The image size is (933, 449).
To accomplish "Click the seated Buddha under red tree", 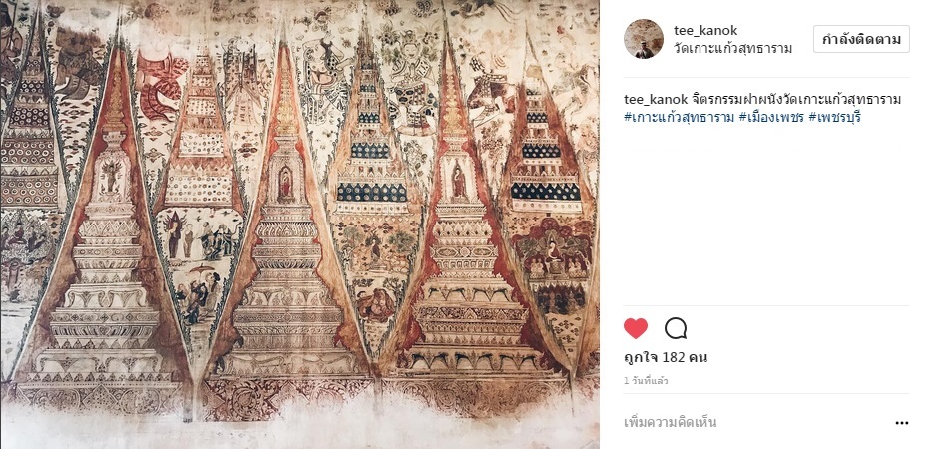I will point(554,251).
